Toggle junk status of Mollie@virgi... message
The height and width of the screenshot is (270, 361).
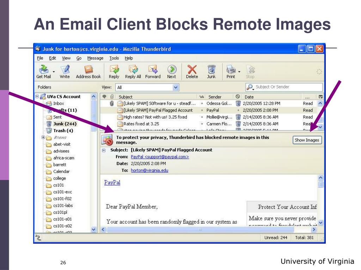coord(238,117)
